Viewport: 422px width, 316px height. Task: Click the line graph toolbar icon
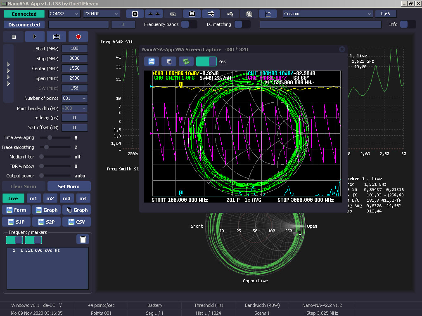(x=268, y=14)
